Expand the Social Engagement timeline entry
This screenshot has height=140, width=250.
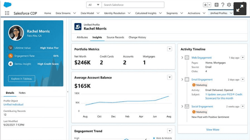click(x=182, y=106)
